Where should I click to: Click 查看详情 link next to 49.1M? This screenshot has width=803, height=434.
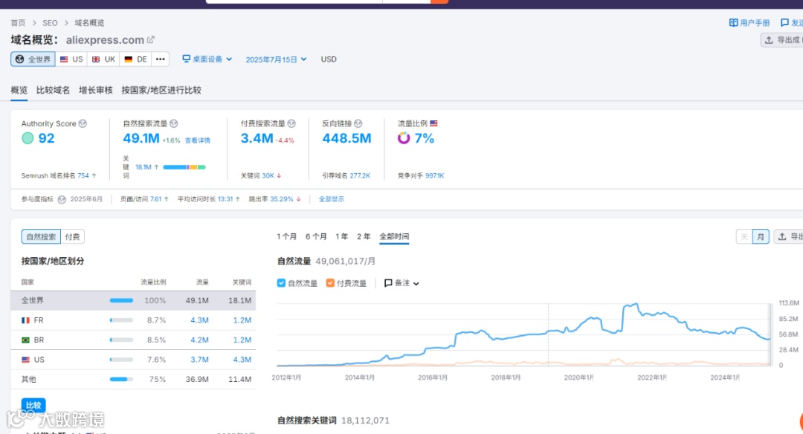(198, 140)
